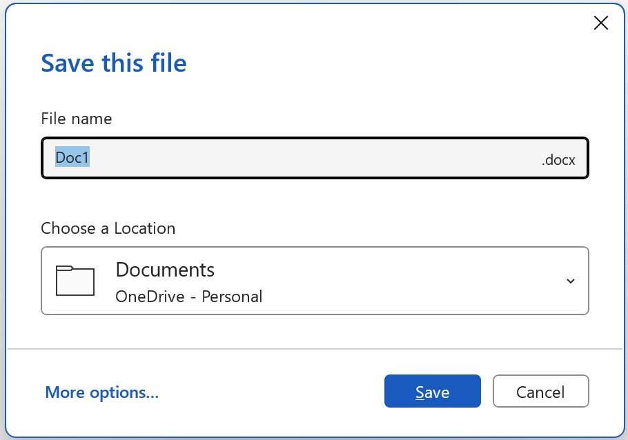Click the "Save this file" dialog heading
Viewport: 628px width, 440px height.
tap(114, 63)
